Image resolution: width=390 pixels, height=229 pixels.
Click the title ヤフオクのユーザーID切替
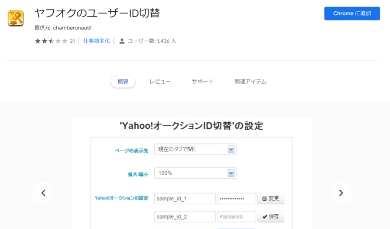97,13
